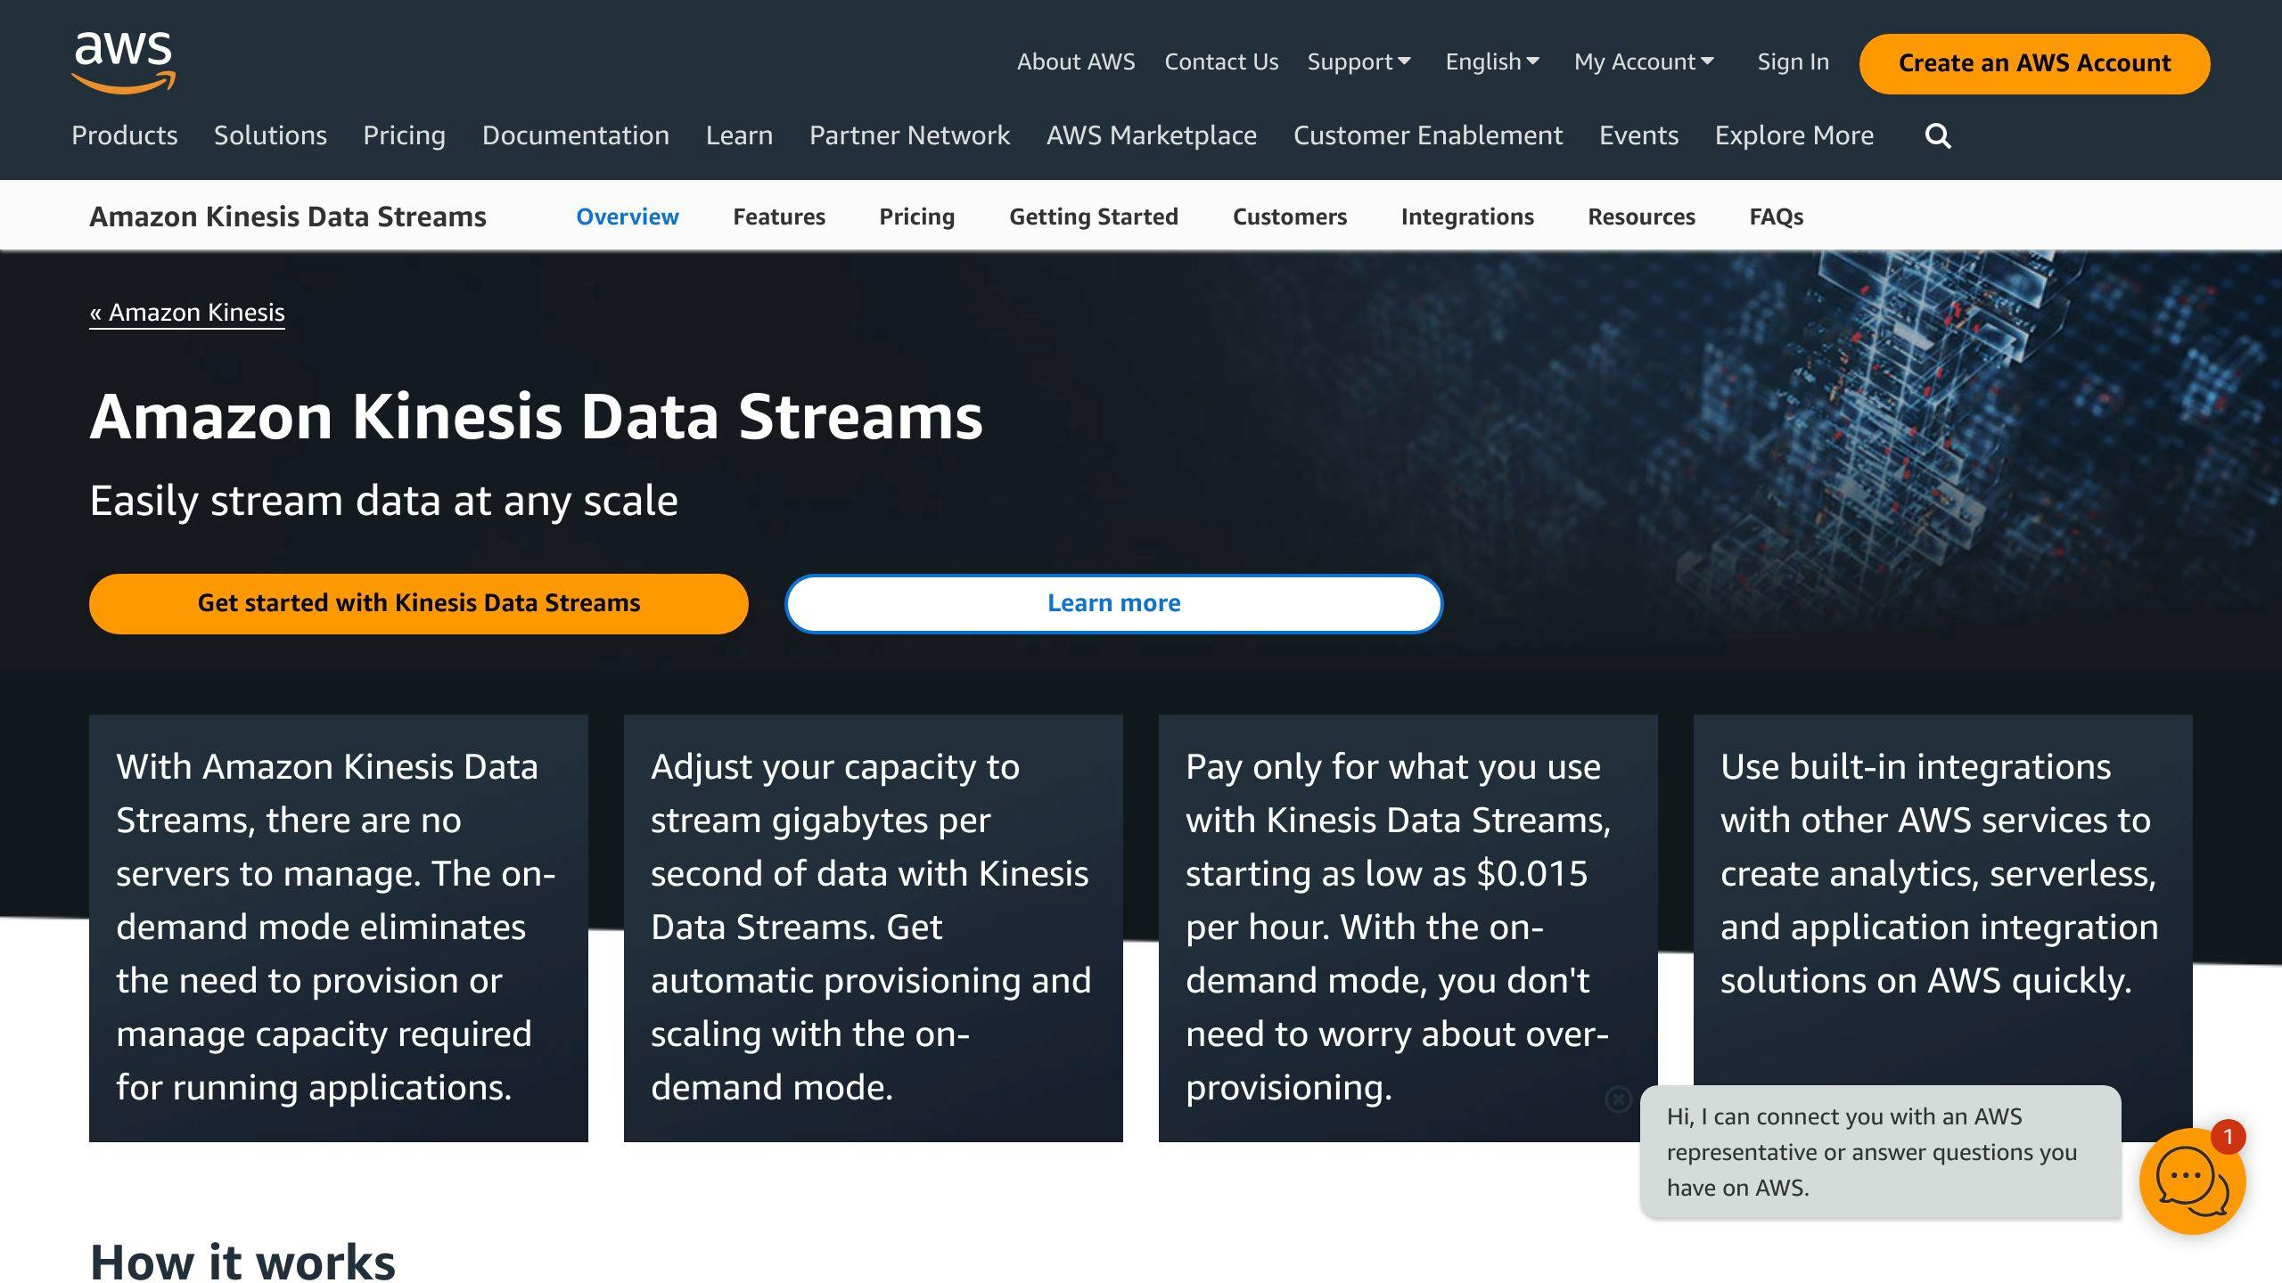
Task: Open the search magnifier icon
Action: [x=1938, y=135]
